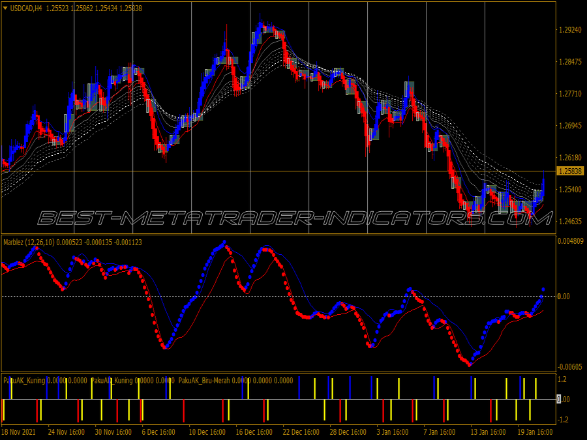Click the 16 Dec 16:00 time label

tap(254, 432)
